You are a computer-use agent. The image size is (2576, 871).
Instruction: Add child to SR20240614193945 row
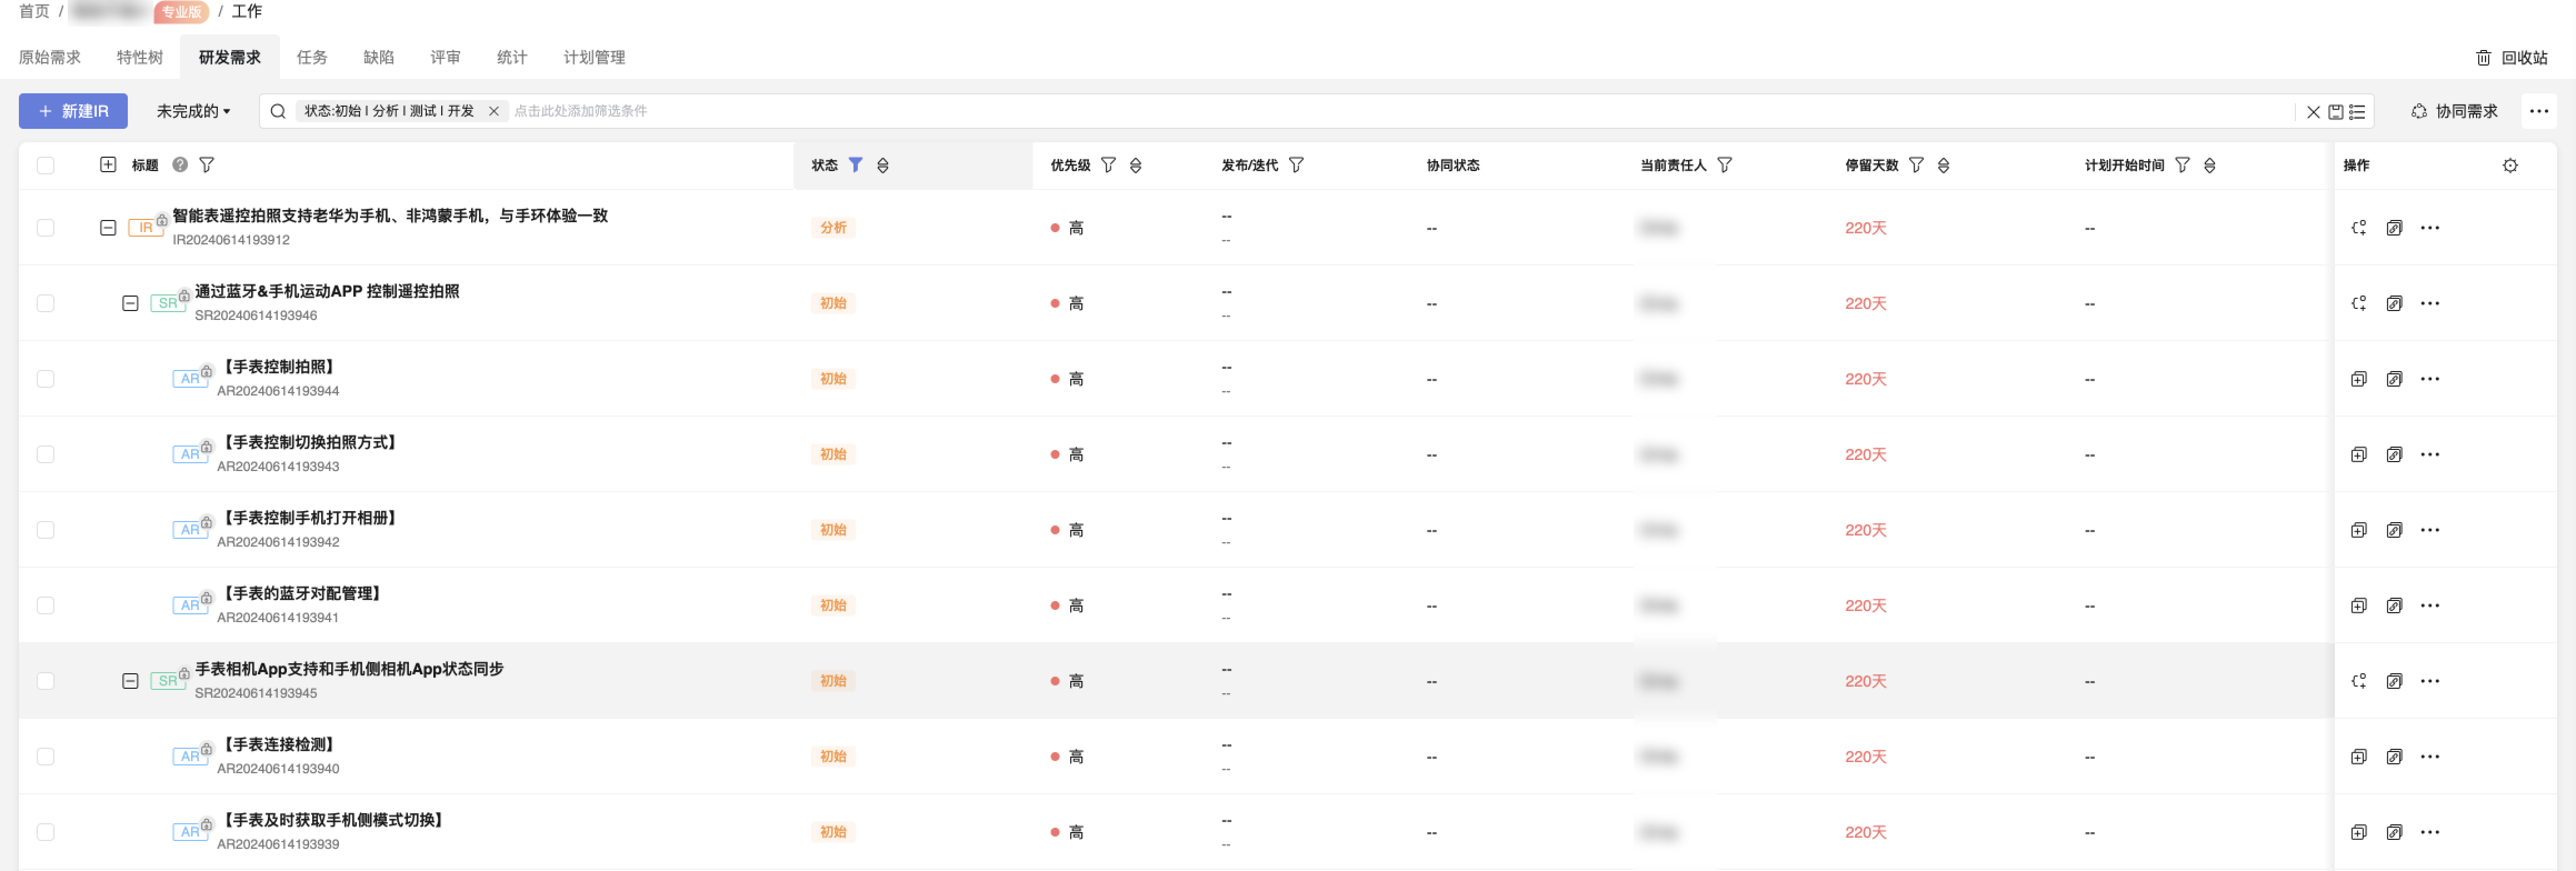(x=2359, y=681)
